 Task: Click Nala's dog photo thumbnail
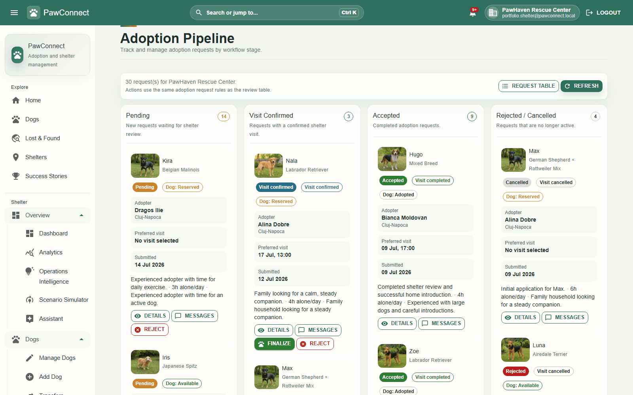coord(269,166)
